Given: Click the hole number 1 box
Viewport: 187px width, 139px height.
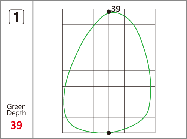Looking at the screenshot, I should pos(16,17).
